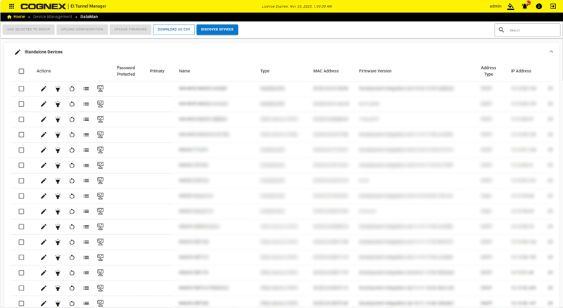The height and width of the screenshot is (308, 563).
Task: Click the flashlight identify icon in second device row
Action: coord(58,104)
